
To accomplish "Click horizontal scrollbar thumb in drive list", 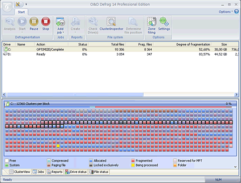I will (75, 94).
